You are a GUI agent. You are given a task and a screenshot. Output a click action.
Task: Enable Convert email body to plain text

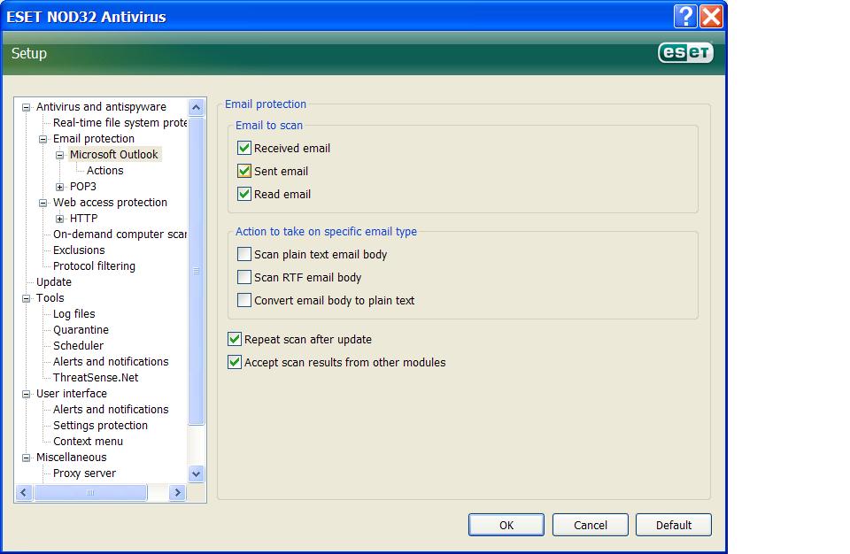pyautogui.click(x=244, y=300)
